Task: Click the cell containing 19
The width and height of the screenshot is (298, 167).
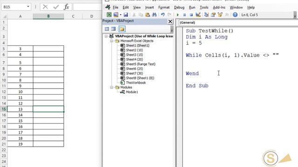Action: tap(20, 144)
